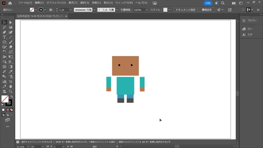Select the Hand tool
This screenshot has height=148, width=263.
(x=11, y=86)
